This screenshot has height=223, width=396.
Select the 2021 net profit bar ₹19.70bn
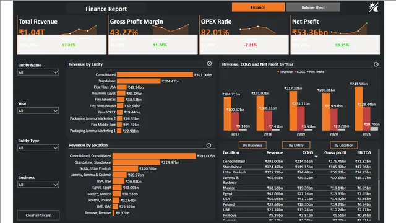click(374, 129)
